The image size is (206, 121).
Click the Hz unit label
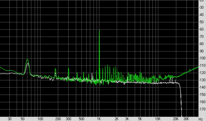point(200,119)
